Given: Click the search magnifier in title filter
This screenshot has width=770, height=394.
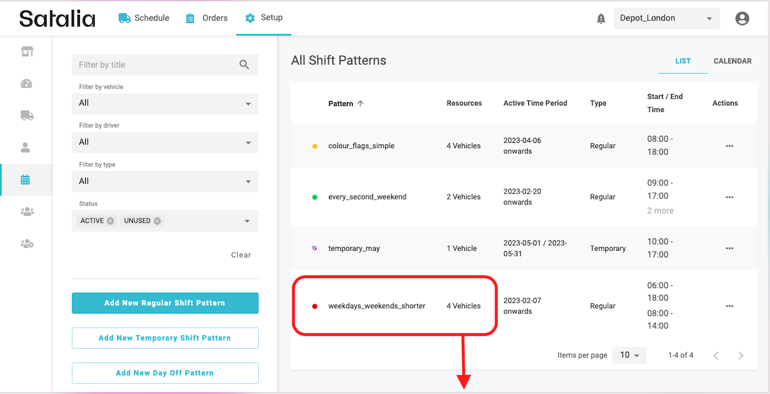Looking at the screenshot, I should pos(244,65).
